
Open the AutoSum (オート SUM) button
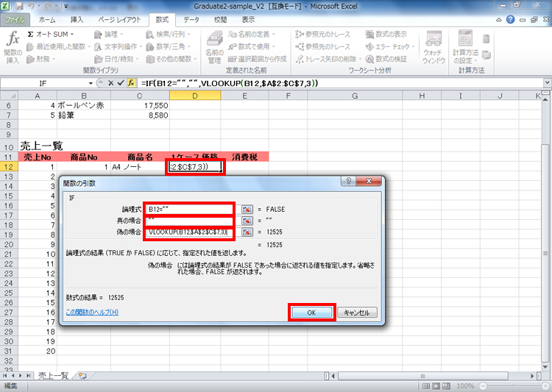(50, 34)
